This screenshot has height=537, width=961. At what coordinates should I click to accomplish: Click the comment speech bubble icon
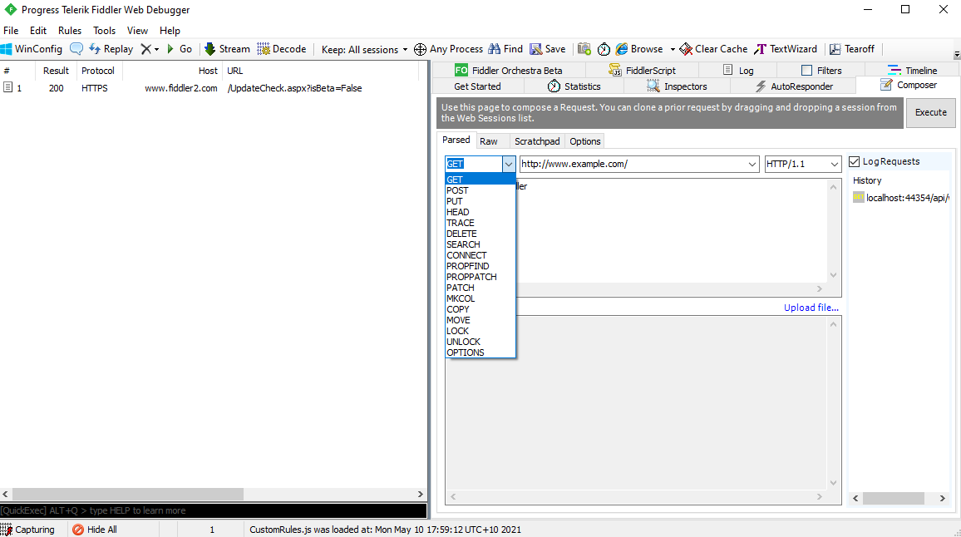(x=76, y=49)
